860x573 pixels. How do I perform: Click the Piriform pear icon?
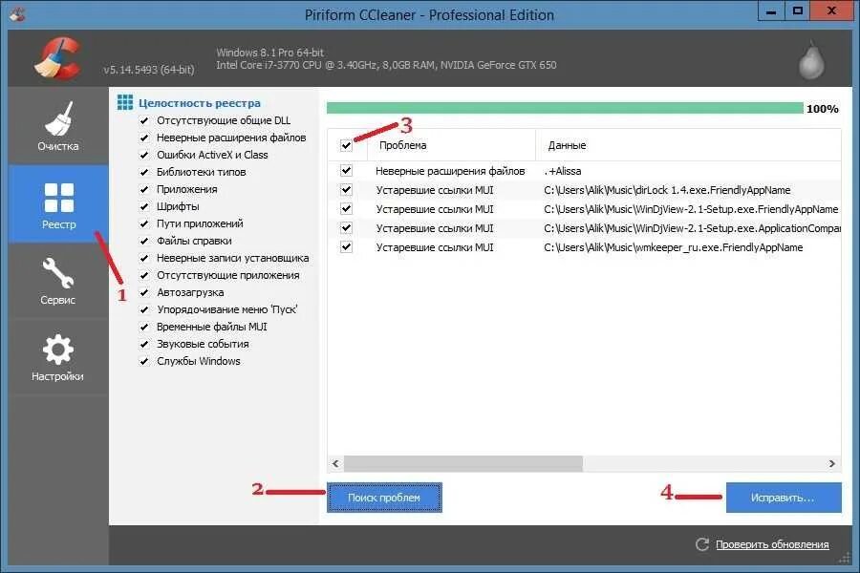[x=811, y=59]
